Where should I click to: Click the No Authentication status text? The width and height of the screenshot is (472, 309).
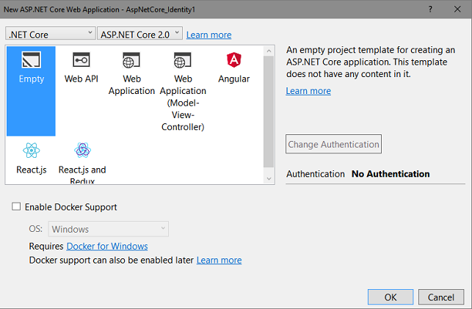pyautogui.click(x=391, y=174)
